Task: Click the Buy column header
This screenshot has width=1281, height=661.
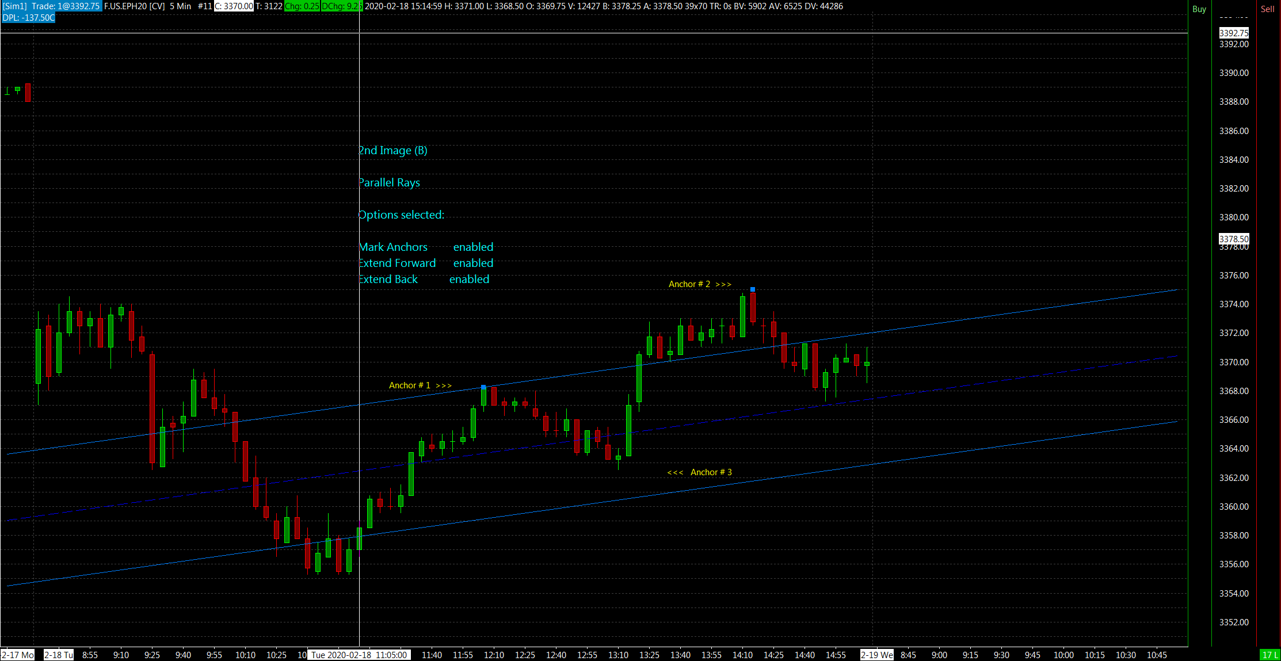Action: click(x=1199, y=9)
